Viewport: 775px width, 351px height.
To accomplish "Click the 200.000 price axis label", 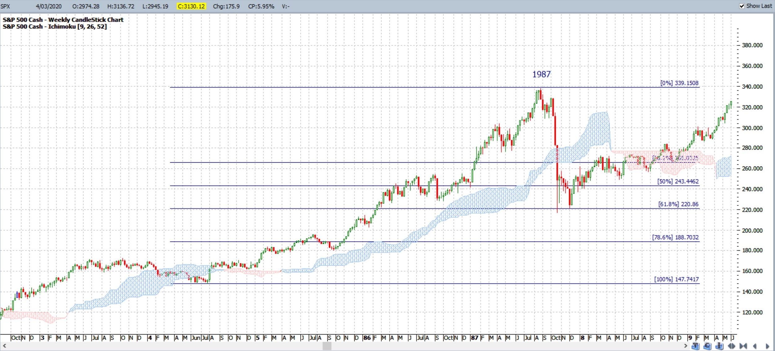I will tap(752, 231).
